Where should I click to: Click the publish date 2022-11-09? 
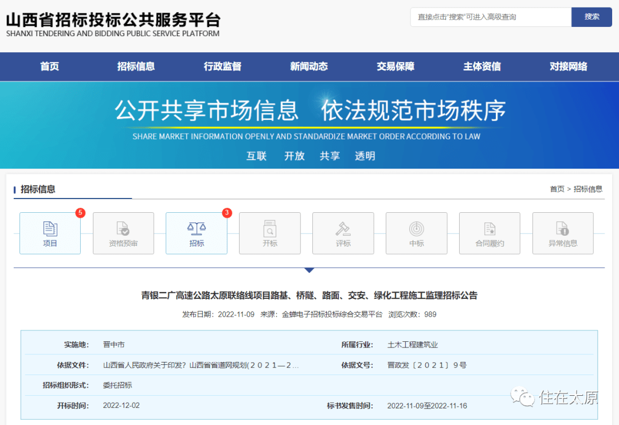pyautogui.click(x=236, y=314)
